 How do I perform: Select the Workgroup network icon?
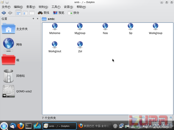point(156,29)
